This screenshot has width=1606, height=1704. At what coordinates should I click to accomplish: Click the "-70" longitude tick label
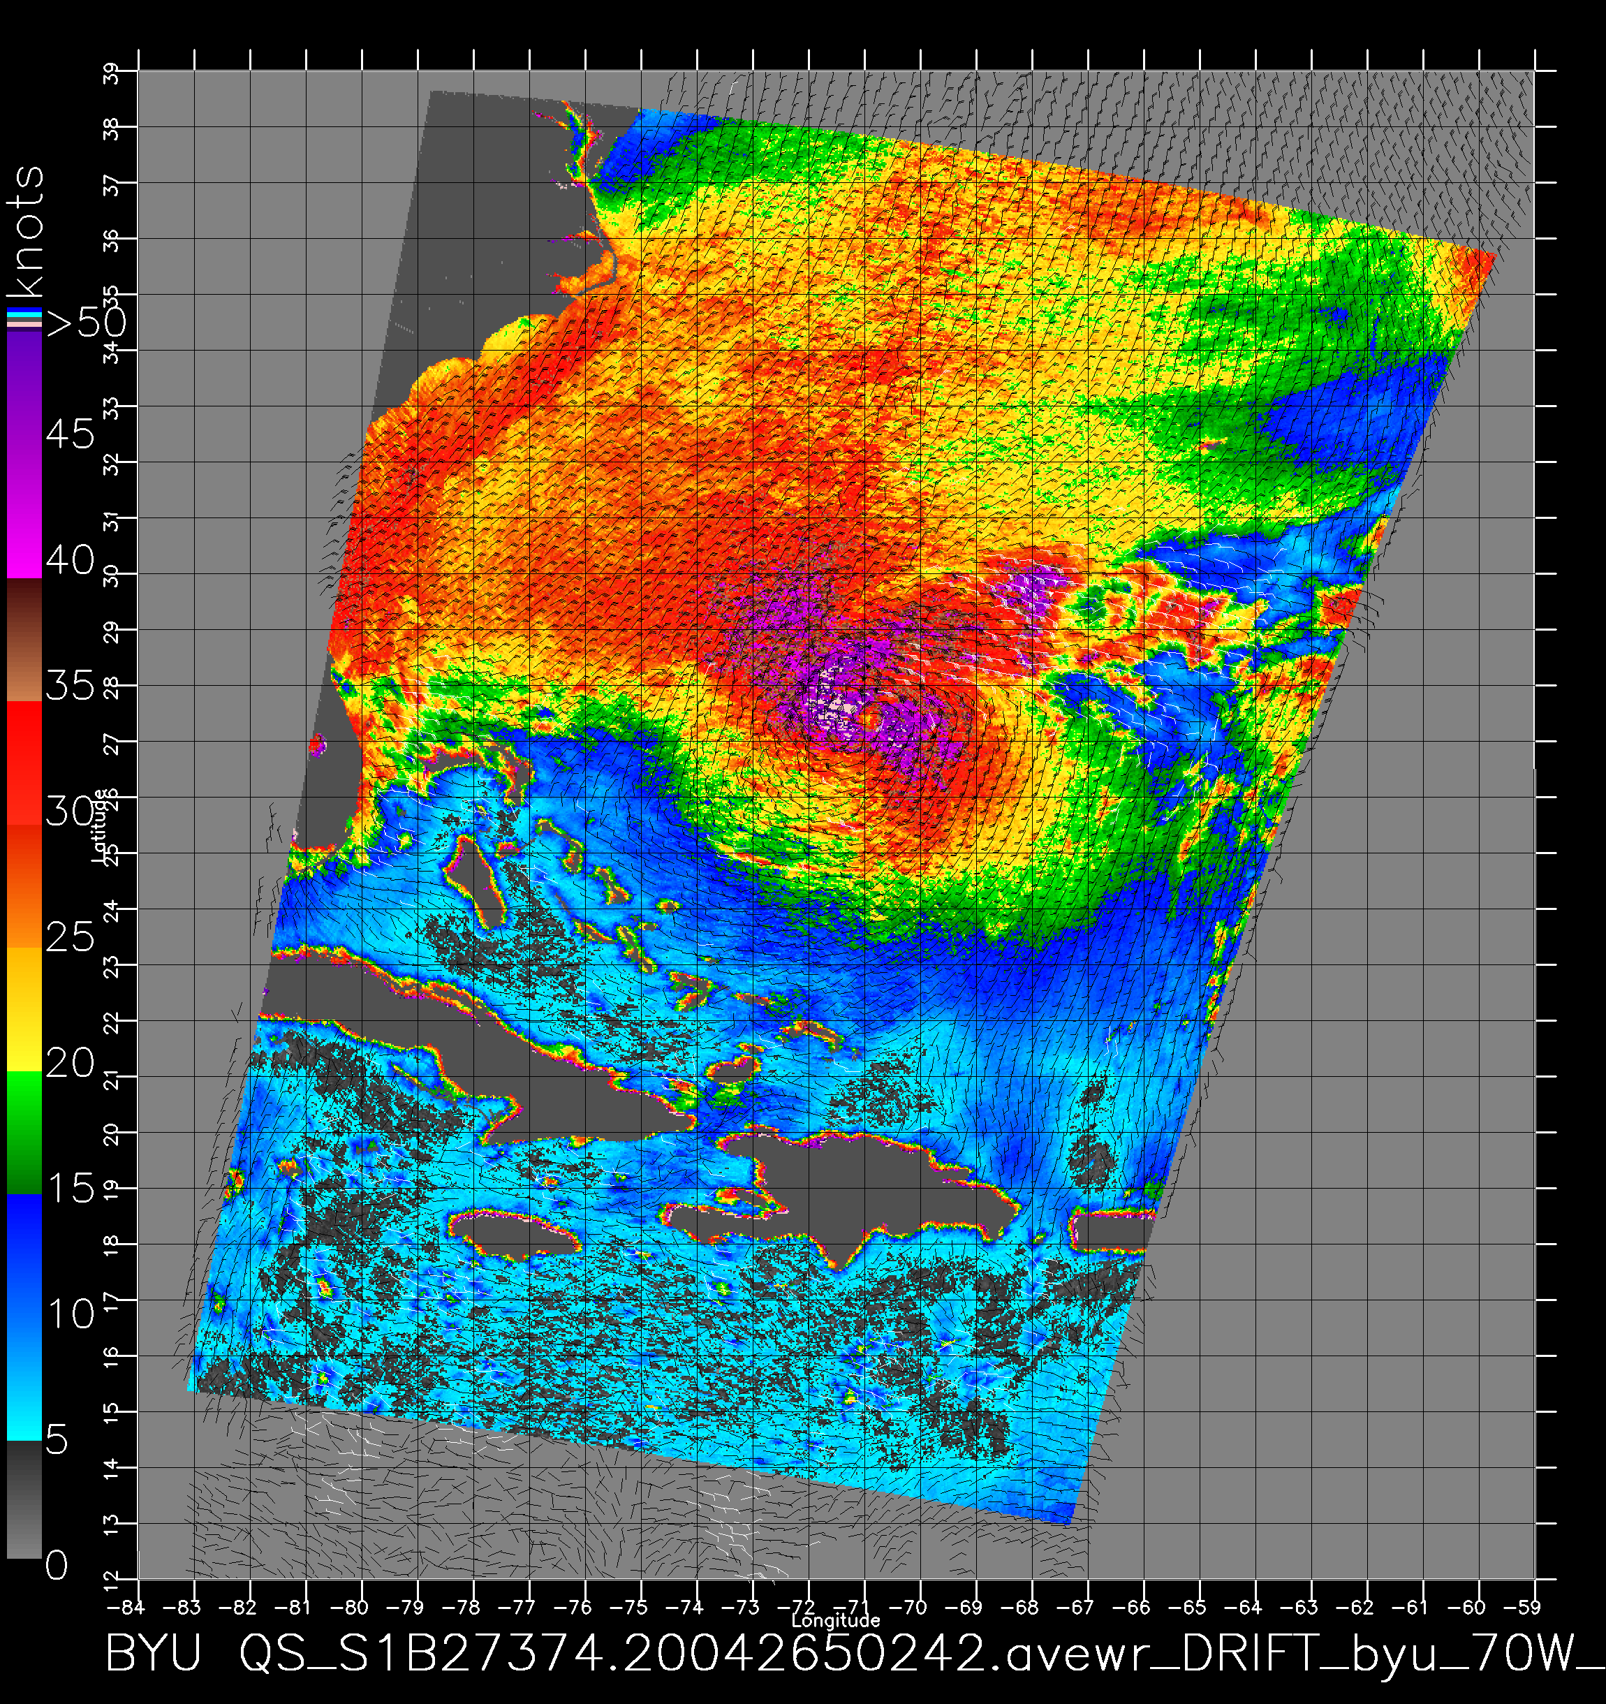pyautogui.click(x=909, y=1607)
